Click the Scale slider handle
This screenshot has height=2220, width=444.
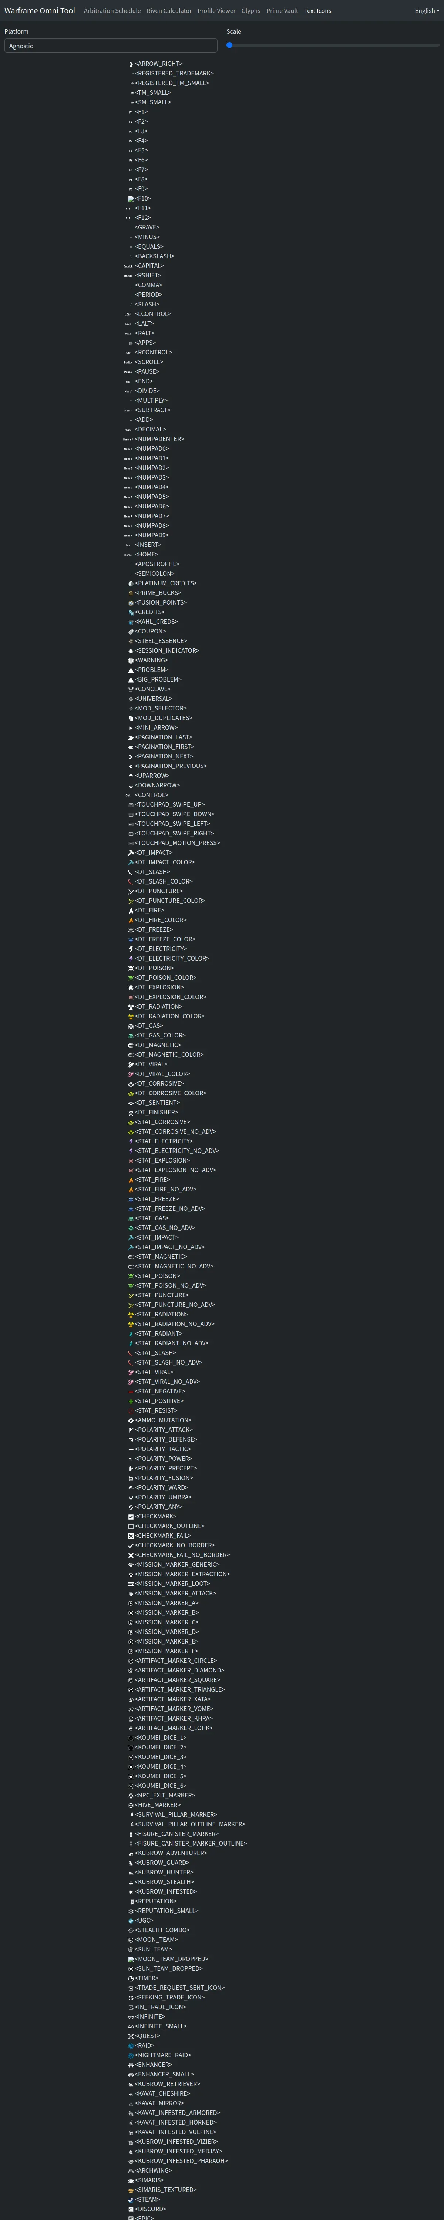coord(229,45)
